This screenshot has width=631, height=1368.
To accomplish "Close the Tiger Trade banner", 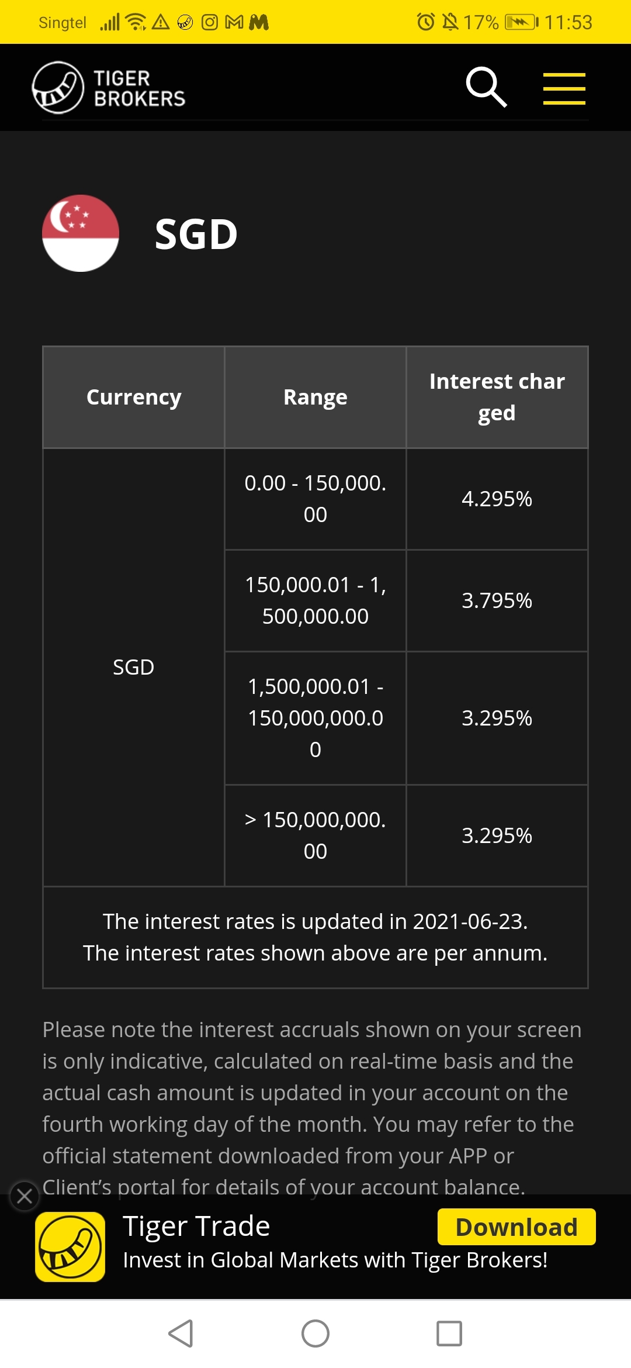I will tap(25, 1196).
